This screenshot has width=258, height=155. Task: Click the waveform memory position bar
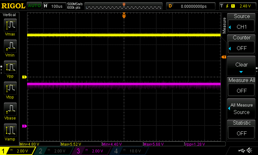124,6
